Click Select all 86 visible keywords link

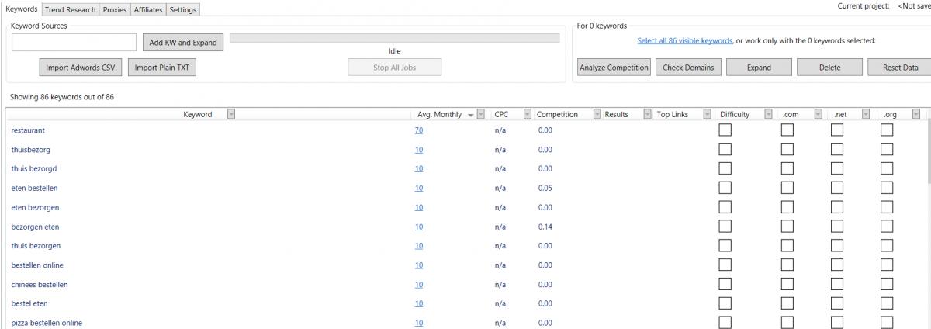tap(684, 41)
